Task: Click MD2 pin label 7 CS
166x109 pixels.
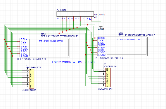Action: pyautogui.click(x=101, y=41)
